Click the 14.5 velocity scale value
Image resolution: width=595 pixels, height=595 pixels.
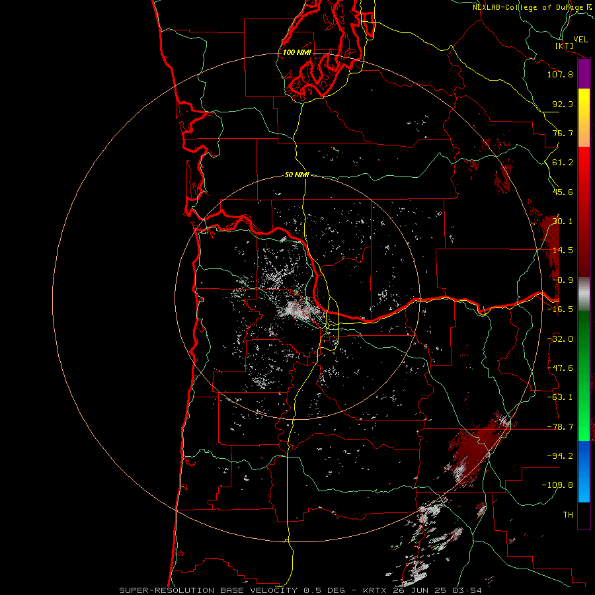click(563, 251)
